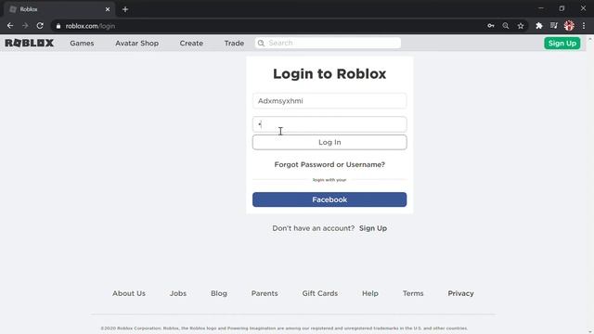This screenshot has height=334, width=594.
Task: Restore down the browser window
Action: click(x=562, y=8)
